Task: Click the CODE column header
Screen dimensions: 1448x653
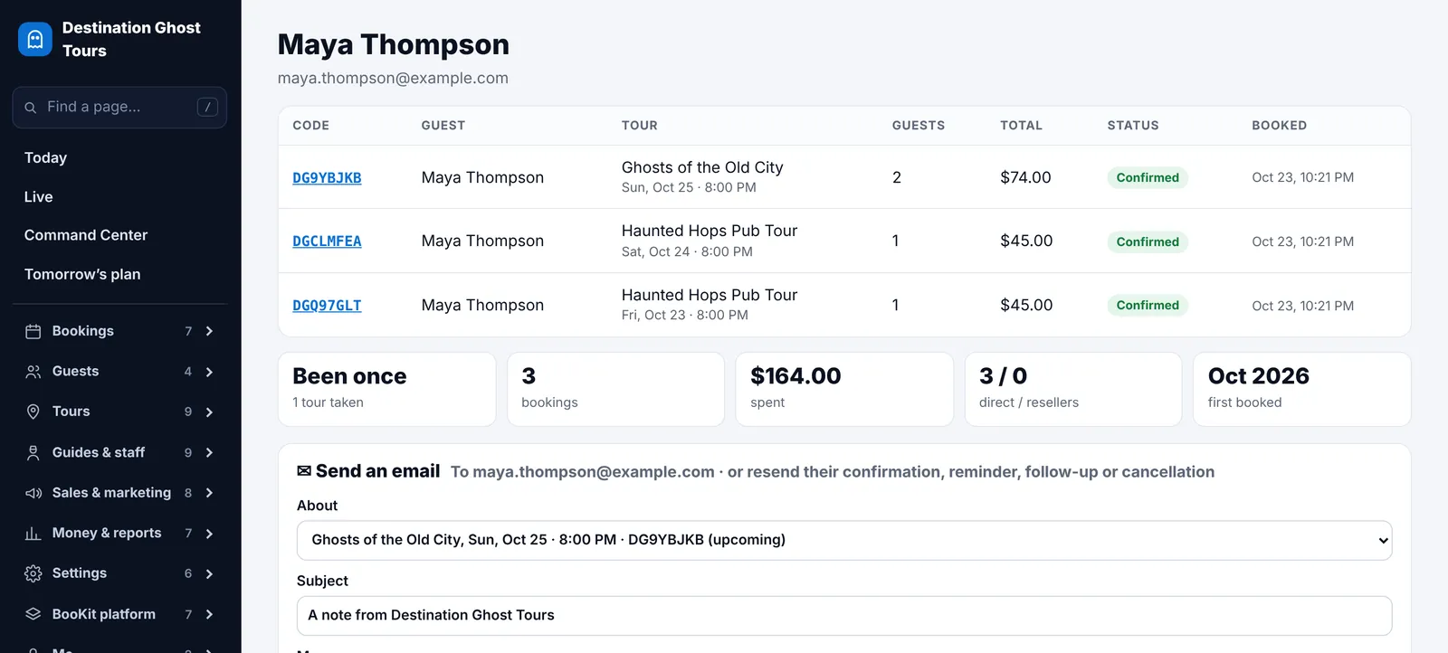Action: 311,126
